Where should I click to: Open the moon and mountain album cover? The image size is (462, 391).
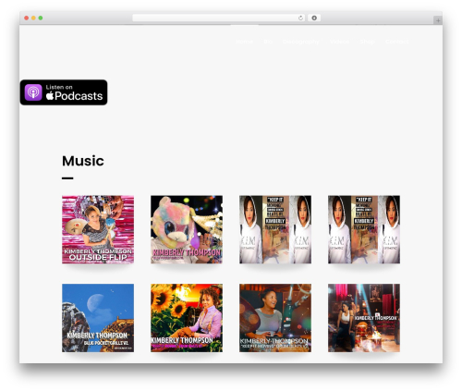click(x=98, y=318)
